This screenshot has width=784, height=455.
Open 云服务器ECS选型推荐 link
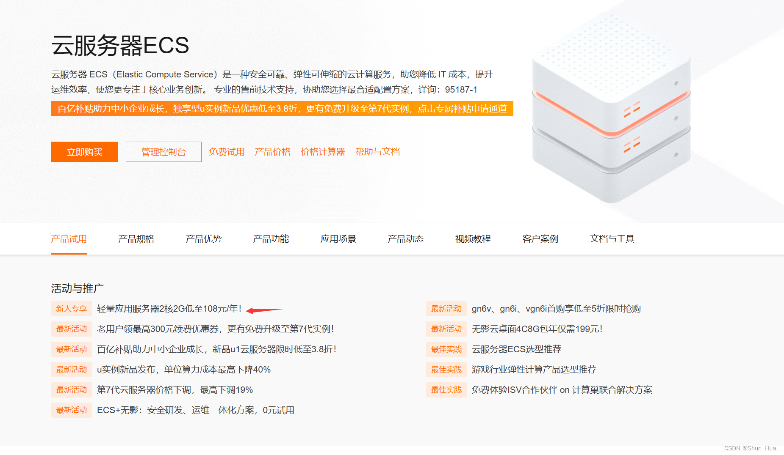[x=517, y=349]
